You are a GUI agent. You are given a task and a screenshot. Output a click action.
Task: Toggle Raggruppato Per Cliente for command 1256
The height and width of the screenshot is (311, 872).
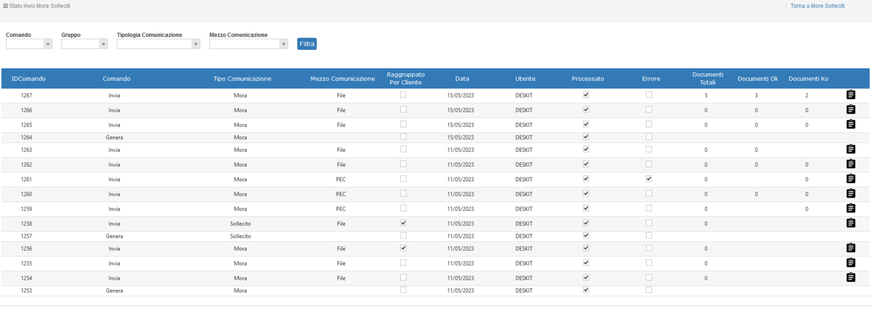tap(404, 248)
